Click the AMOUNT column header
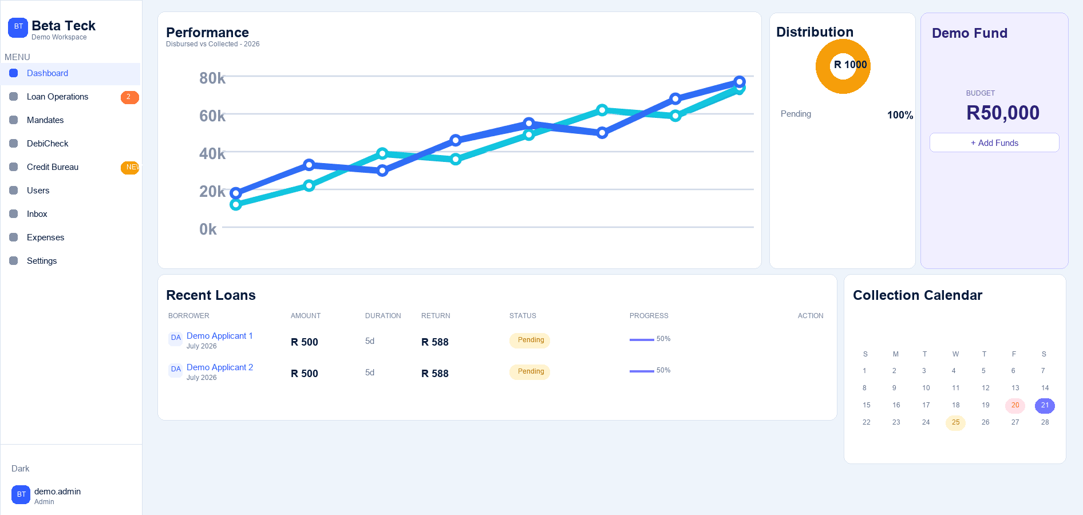 click(306, 316)
